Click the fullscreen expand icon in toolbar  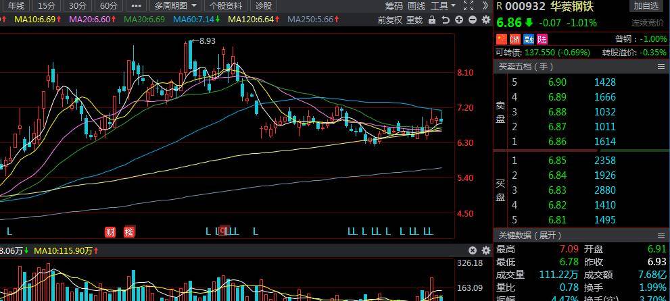(x=469, y=6)
